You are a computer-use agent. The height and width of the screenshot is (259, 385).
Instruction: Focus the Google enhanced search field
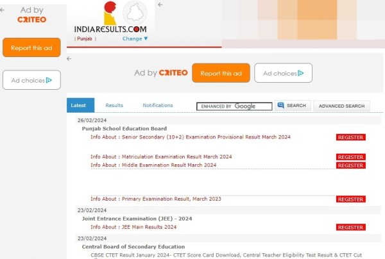234,106
